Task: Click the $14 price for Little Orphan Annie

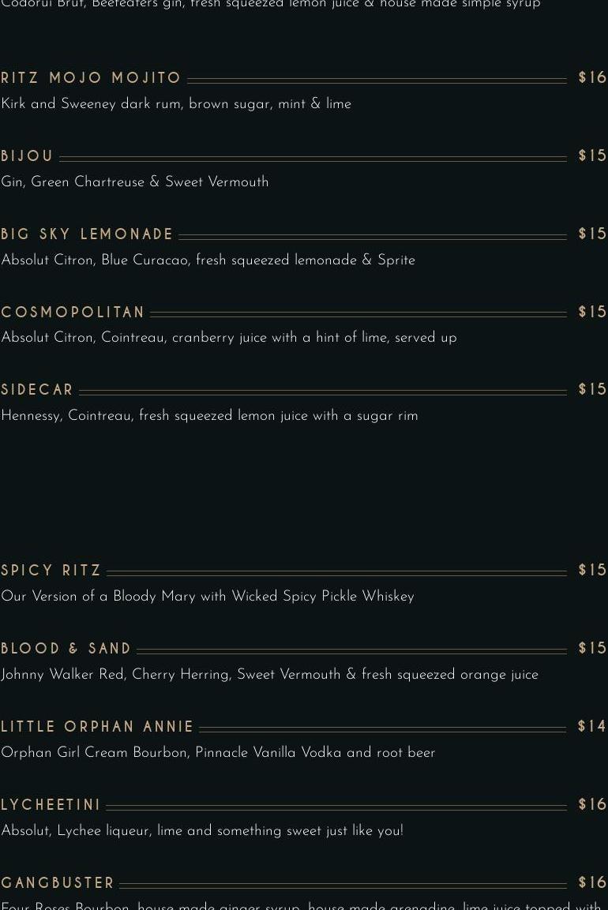Action: 592,727
